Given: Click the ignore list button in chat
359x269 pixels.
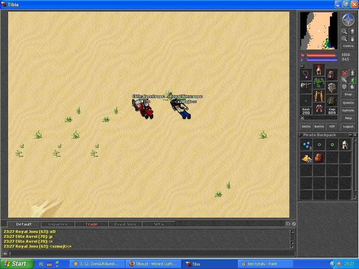Looking at the screenshot, I should [x=294, y=224].
